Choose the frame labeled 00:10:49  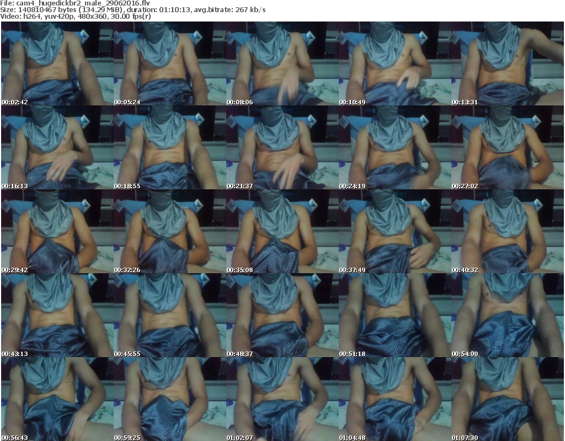coord(395,63)
